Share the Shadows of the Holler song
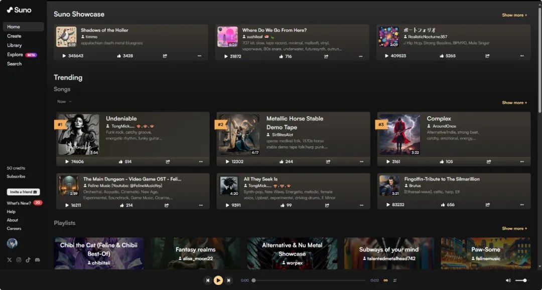Screen dimensions: 542x290 click(x=165, y=56)
